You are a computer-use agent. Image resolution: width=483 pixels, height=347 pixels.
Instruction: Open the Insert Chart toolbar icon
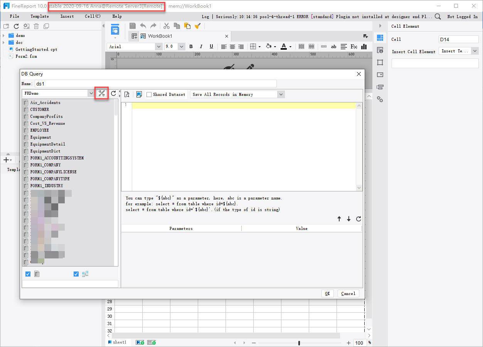pos(364,46)
